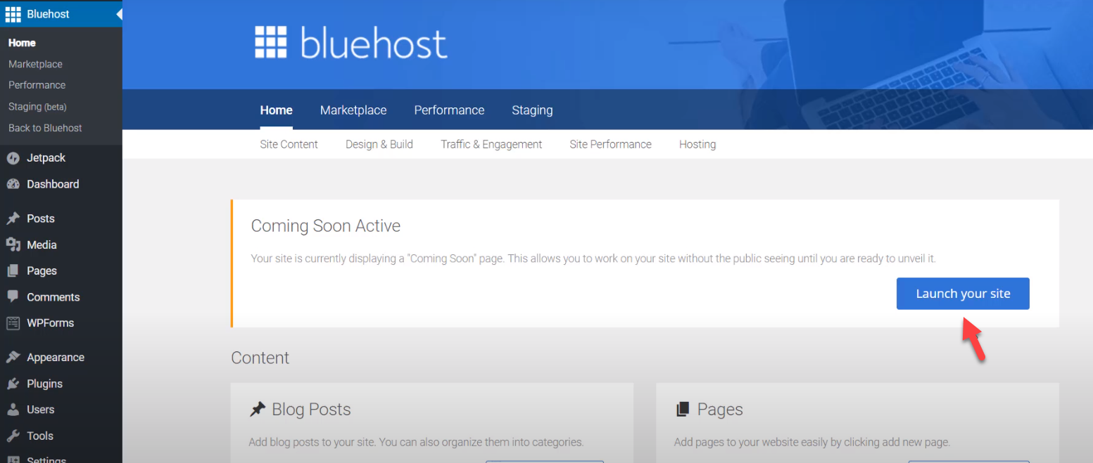Open the Comments menu label
The image size is (1093, 463).
[53, 297]
